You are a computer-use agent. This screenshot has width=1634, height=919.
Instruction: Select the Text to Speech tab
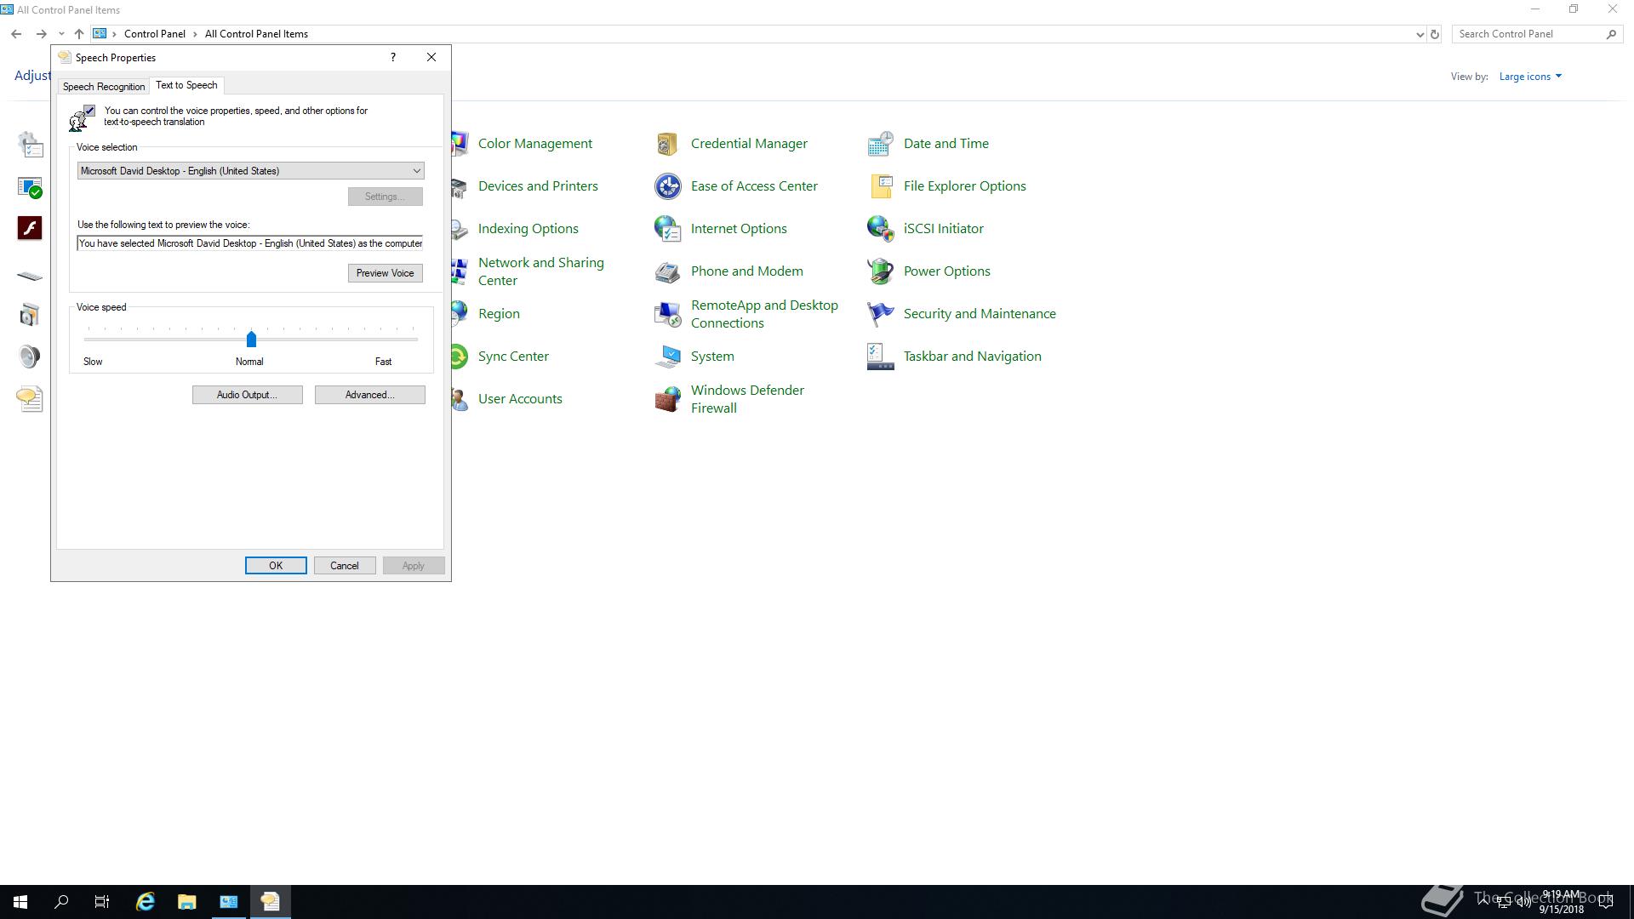tap(186, 85)
